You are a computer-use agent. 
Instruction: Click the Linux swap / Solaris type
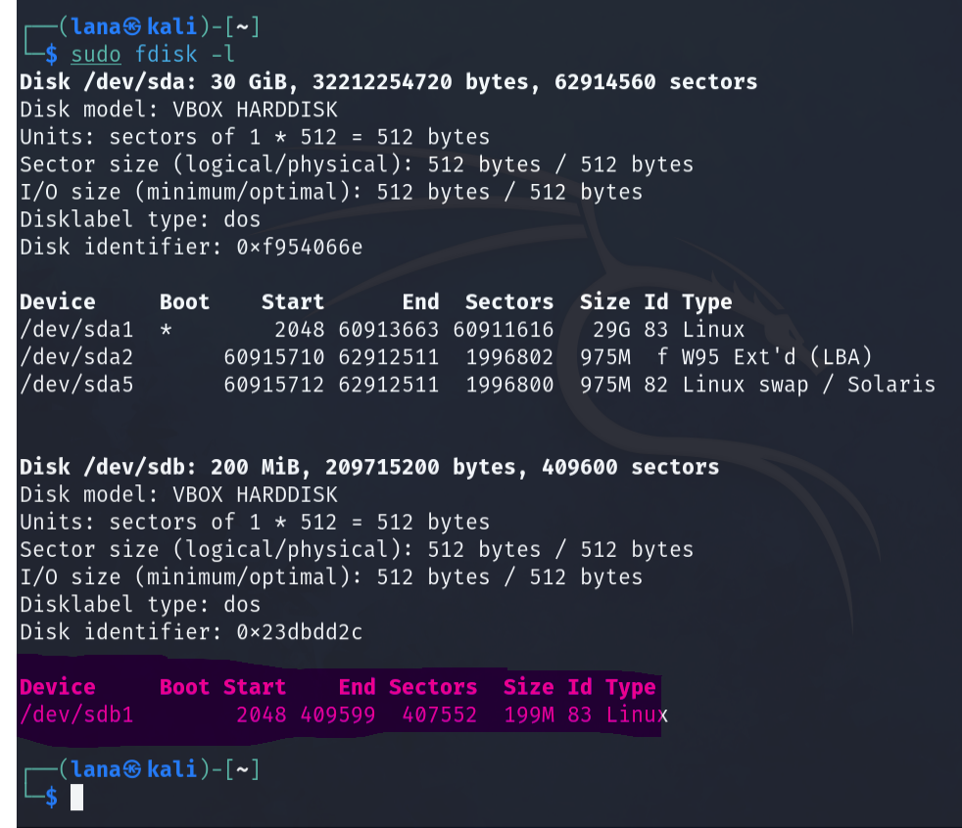[x=808, y=385]
